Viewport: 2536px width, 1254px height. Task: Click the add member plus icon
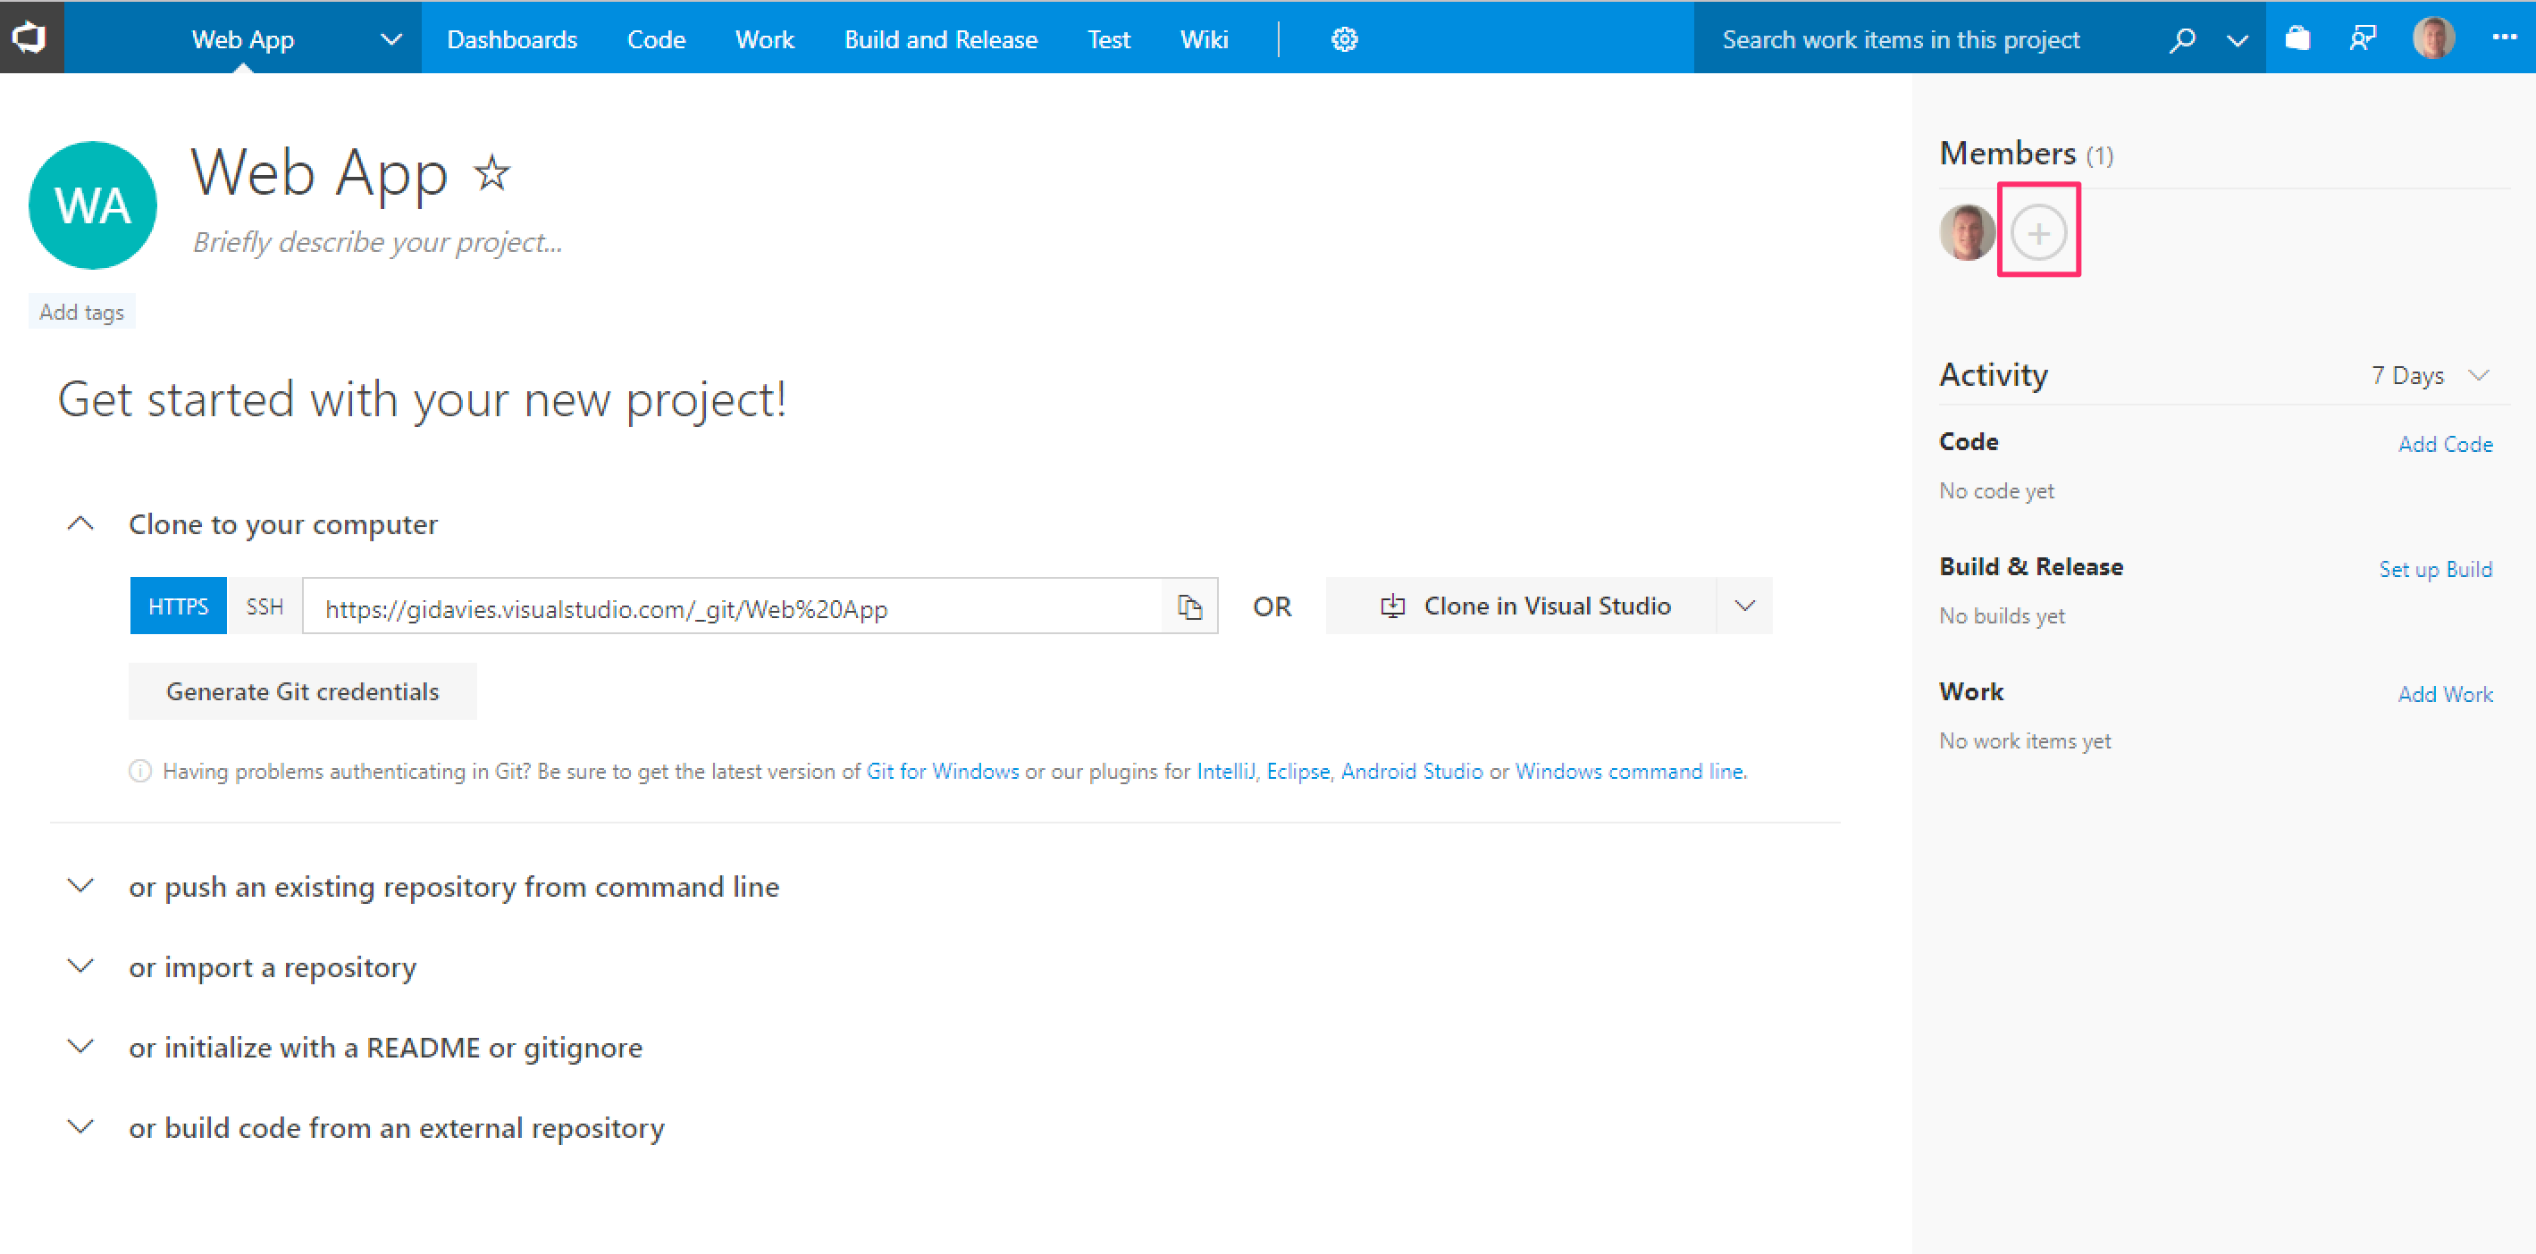coord(2038,233)
